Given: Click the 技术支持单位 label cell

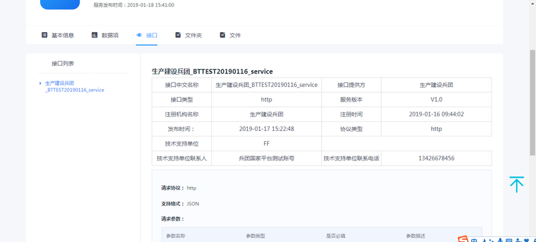Looking at the screenshot, I should pos(182,144).
